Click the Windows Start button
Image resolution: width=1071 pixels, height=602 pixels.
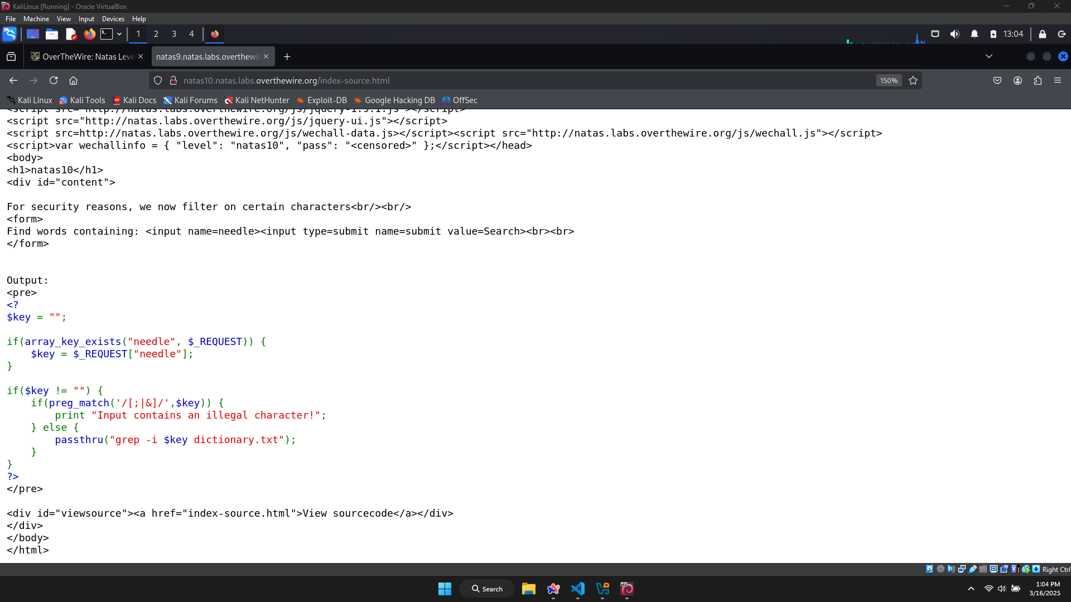tap(445, 589)
